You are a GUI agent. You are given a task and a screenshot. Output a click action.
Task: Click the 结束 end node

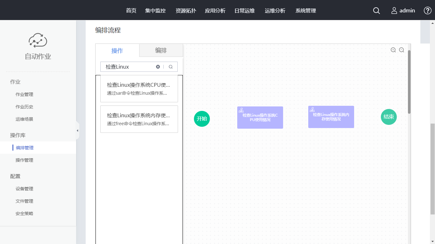tap(389, 117)
